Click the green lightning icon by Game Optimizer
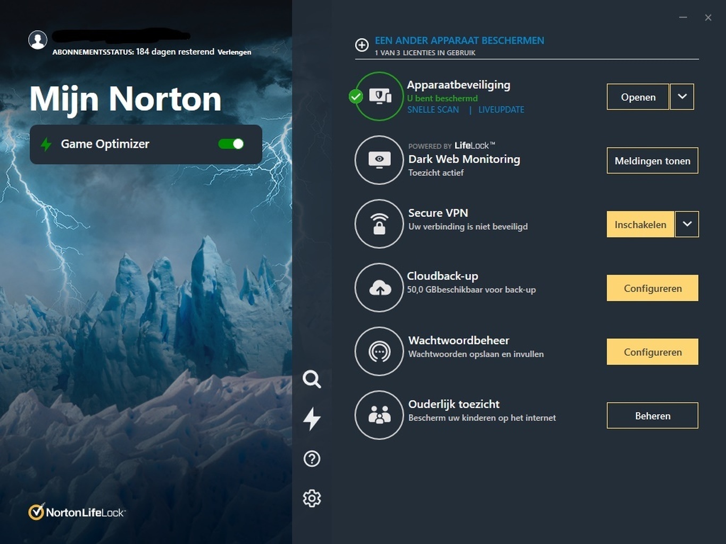The width and height of the screenshot is (726, 544). [x=46, y=144]
